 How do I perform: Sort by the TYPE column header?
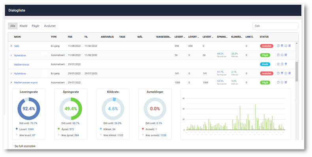click(54, 37)
